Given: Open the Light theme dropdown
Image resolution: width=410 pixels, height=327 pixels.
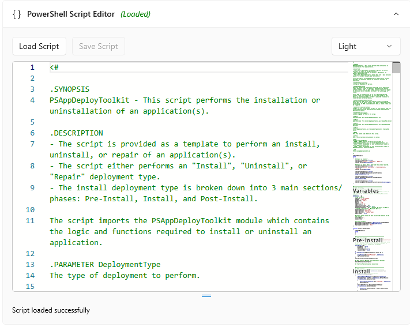Looking at the screenshot, I should coord(366,46).
